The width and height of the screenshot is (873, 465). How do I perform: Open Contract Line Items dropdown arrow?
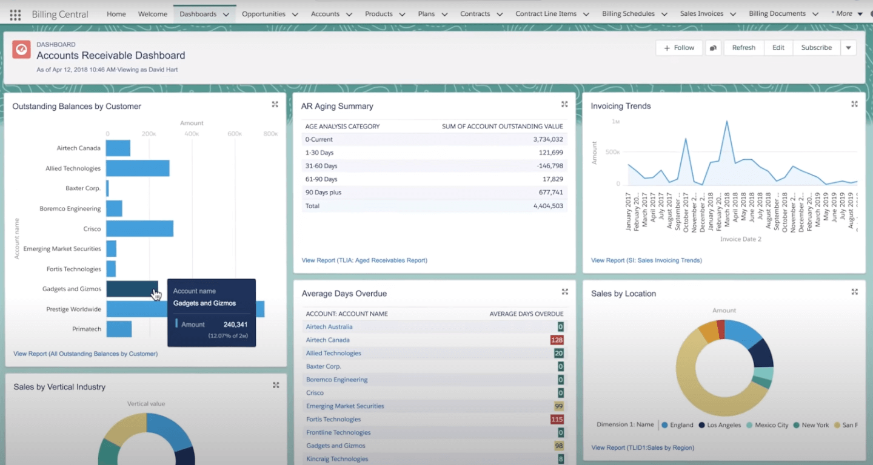586,15
